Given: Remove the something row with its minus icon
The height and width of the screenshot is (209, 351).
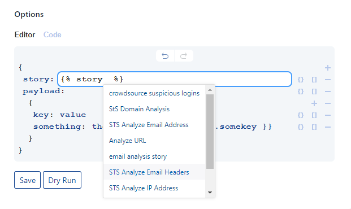Looking at the screenshot, I should pos(328,127).
